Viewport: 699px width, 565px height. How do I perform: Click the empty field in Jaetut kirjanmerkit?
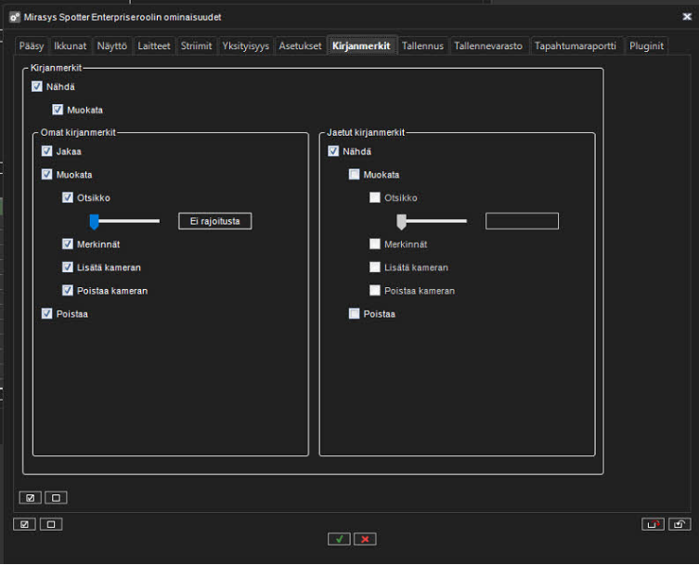[x=522, y=221]
